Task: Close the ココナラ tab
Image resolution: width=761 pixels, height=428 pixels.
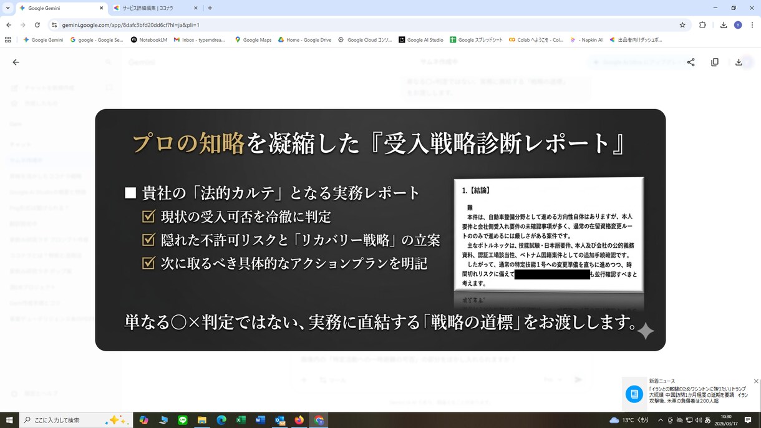Action: pos(195,8)
